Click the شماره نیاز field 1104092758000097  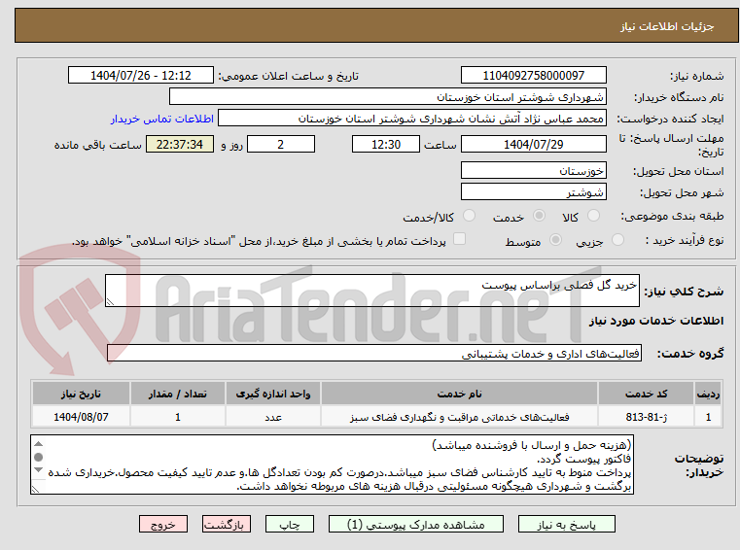pos(533,76)
